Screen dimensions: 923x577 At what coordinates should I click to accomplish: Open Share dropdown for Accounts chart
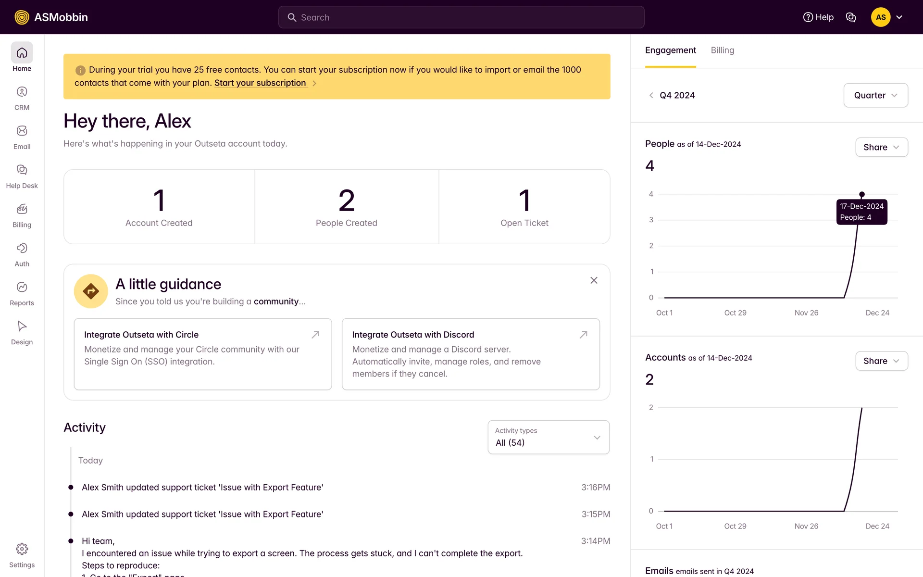(881, 361)
